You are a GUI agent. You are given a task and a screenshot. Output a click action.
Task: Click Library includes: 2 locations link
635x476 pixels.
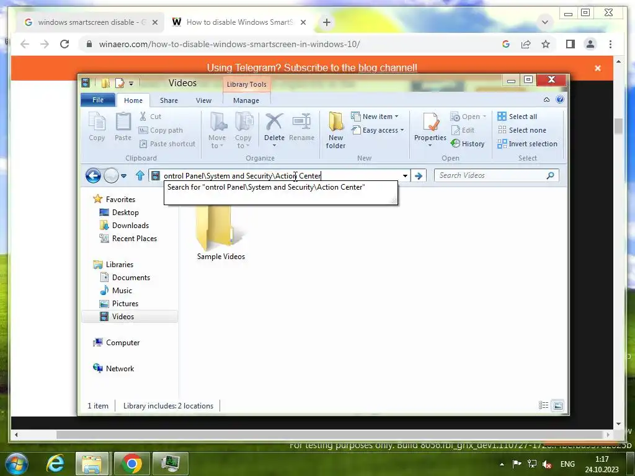click(168, 405)
